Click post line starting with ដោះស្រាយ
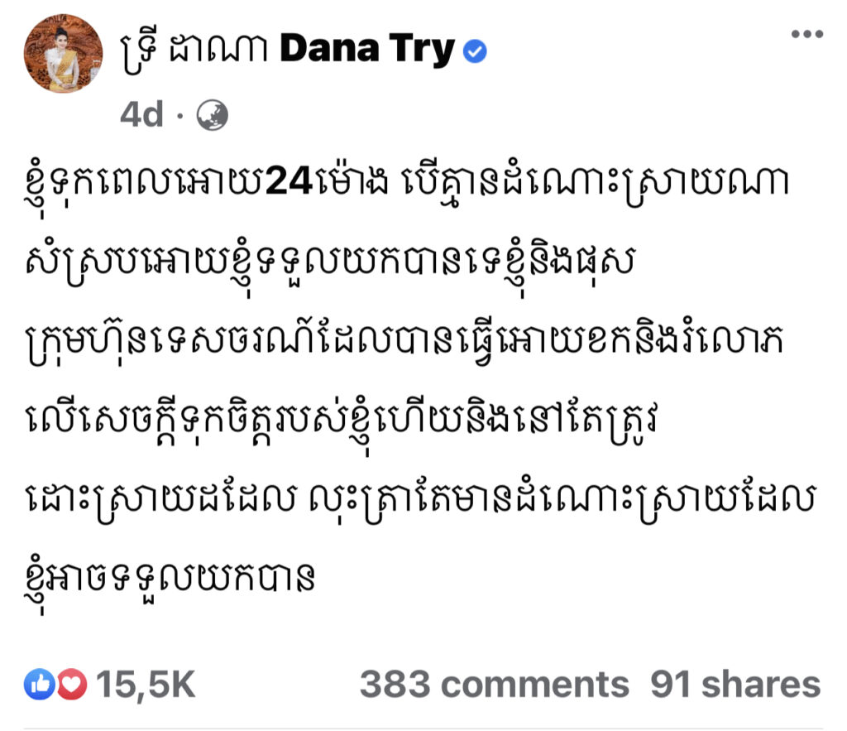Image resolution: width=847 pixels, height=731 pixels. coord(420,501)
